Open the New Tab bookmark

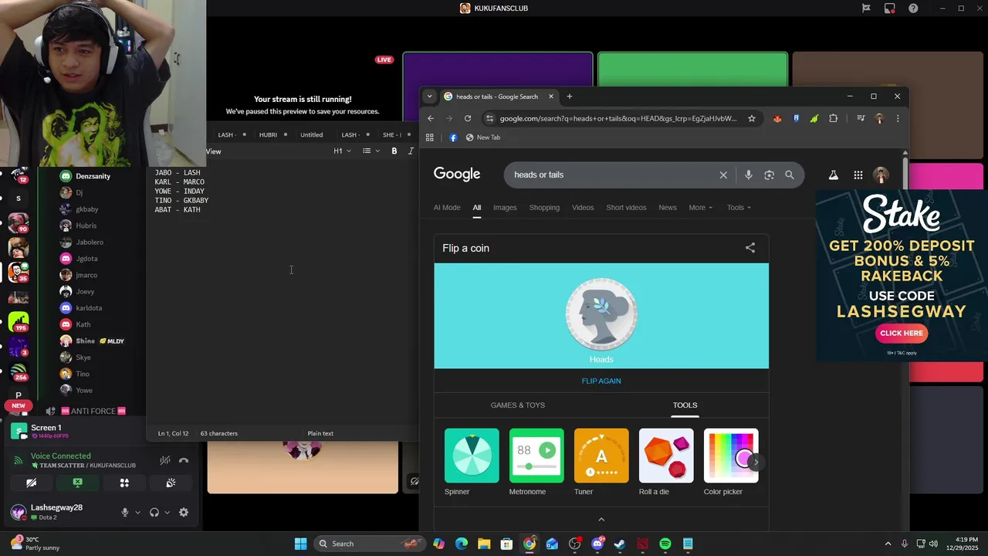482,137
